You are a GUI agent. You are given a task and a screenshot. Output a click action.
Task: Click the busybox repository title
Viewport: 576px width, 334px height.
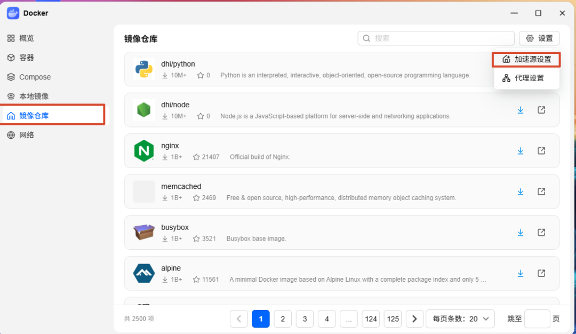(x=175, y=227)
